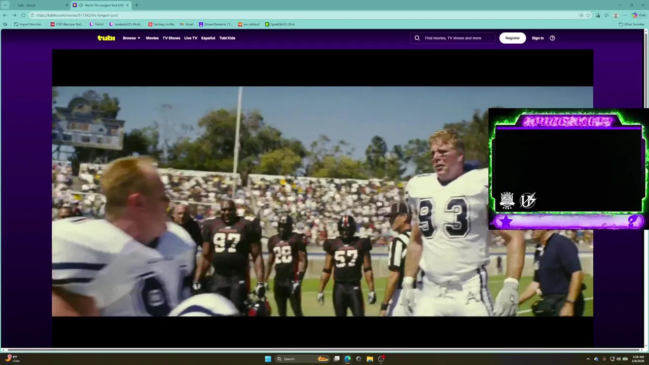Open the Español section

click(208, 38)
